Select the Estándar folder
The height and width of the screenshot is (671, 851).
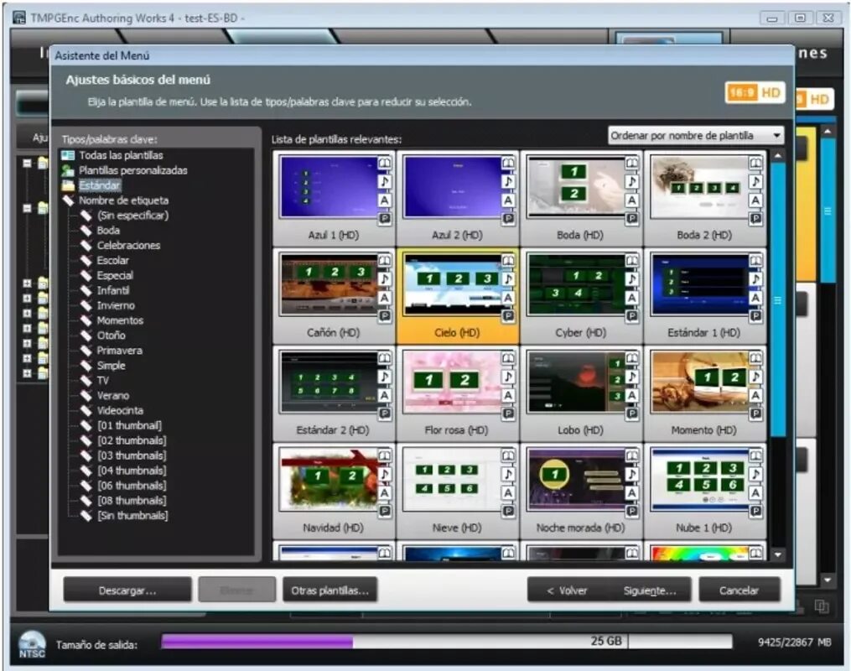click(x=99, y=185)
